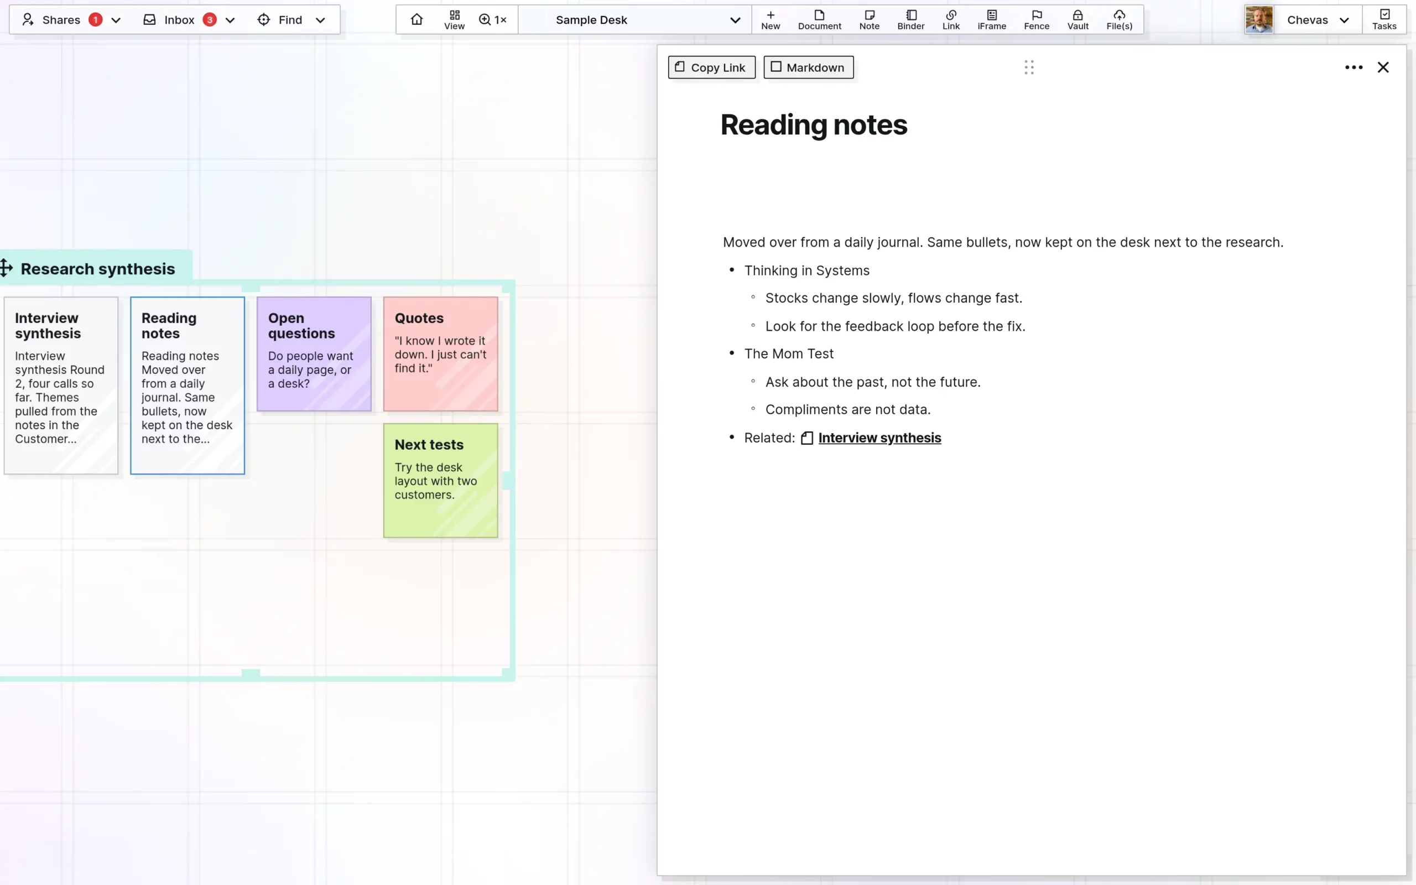This screenshot has width=1416, height=885.
Task: Click the 'Thinking in Systems' bullet
Action: tap(806, 270)
